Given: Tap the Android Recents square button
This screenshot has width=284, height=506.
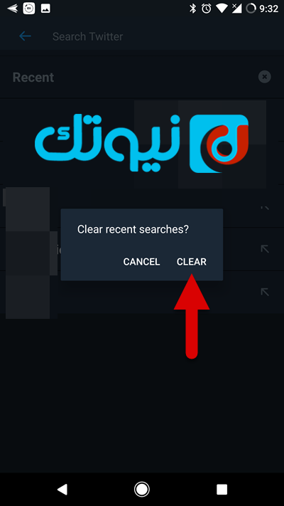Looking at the screenshot, I should pos(222,489).
